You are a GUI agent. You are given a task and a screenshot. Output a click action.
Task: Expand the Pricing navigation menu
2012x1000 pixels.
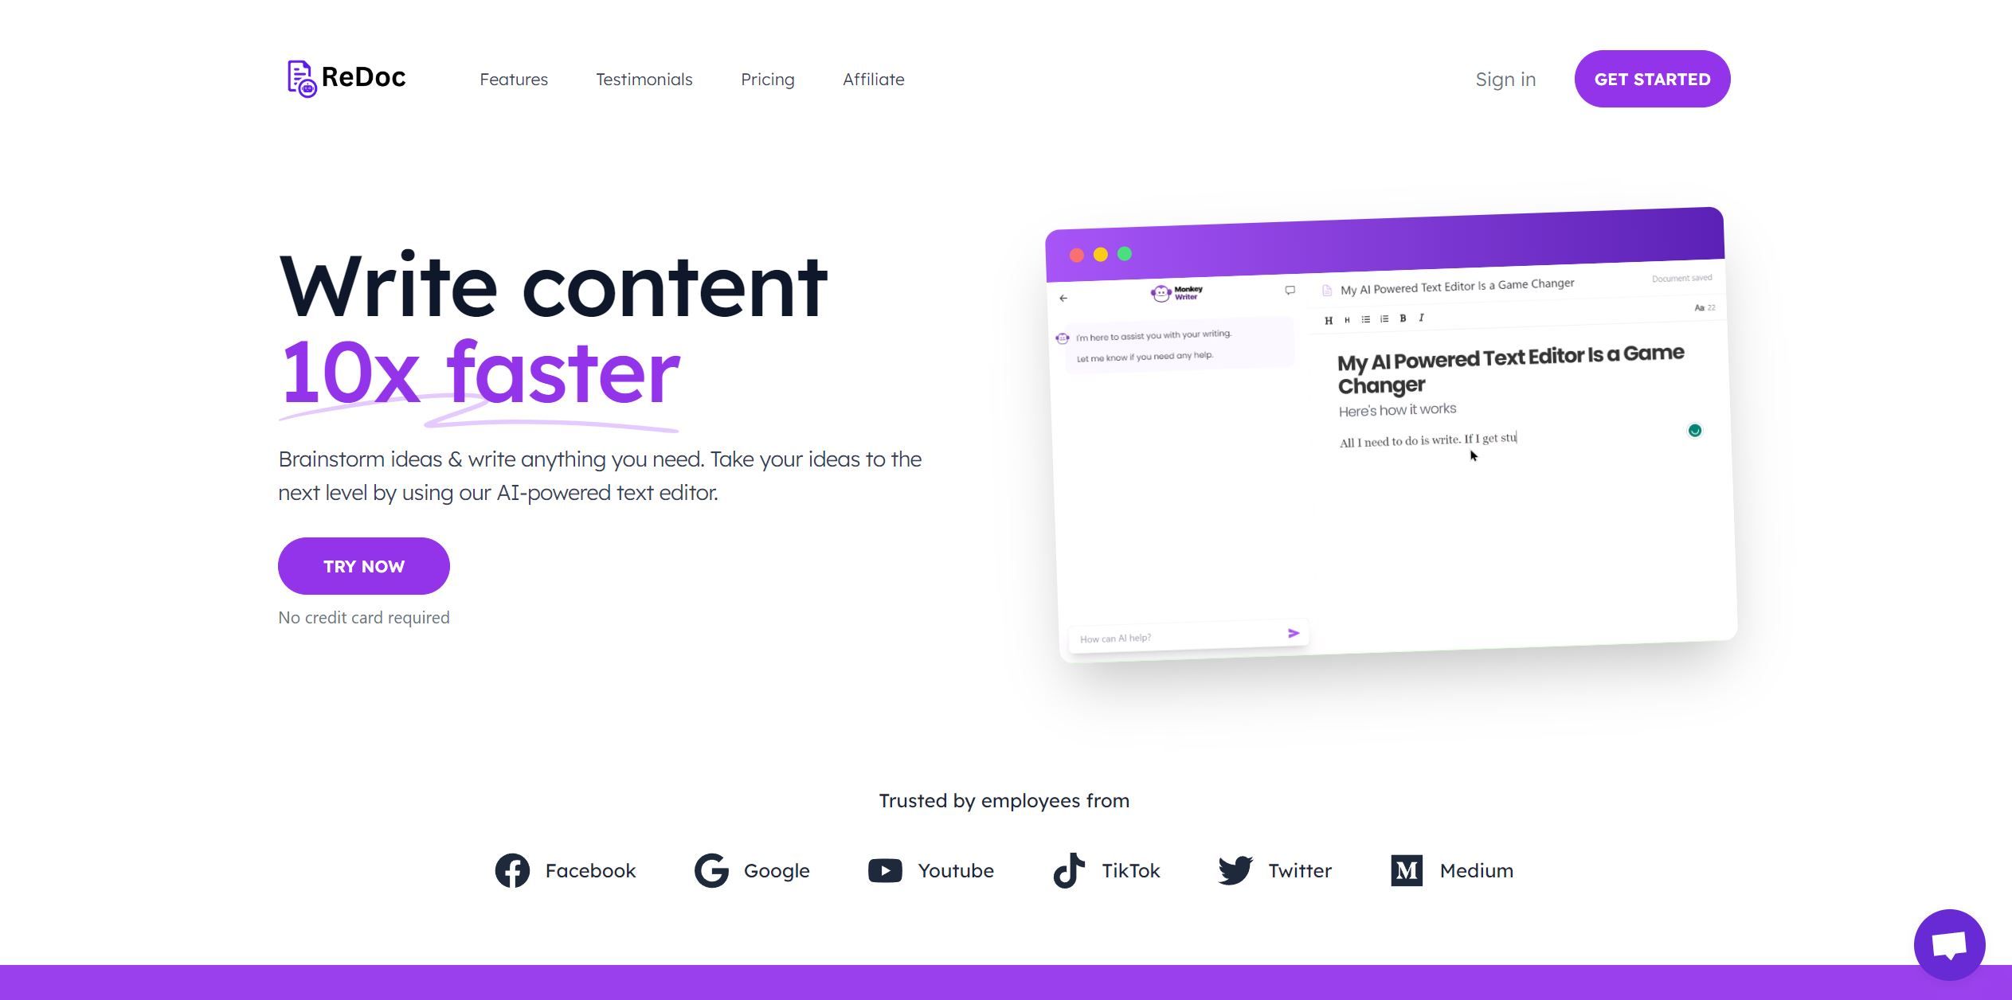point(767,78)
